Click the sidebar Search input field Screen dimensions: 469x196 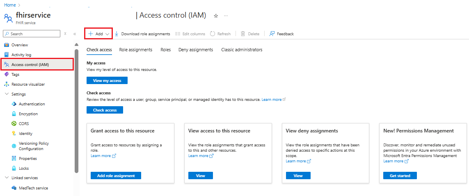click(x=32, y=34)
